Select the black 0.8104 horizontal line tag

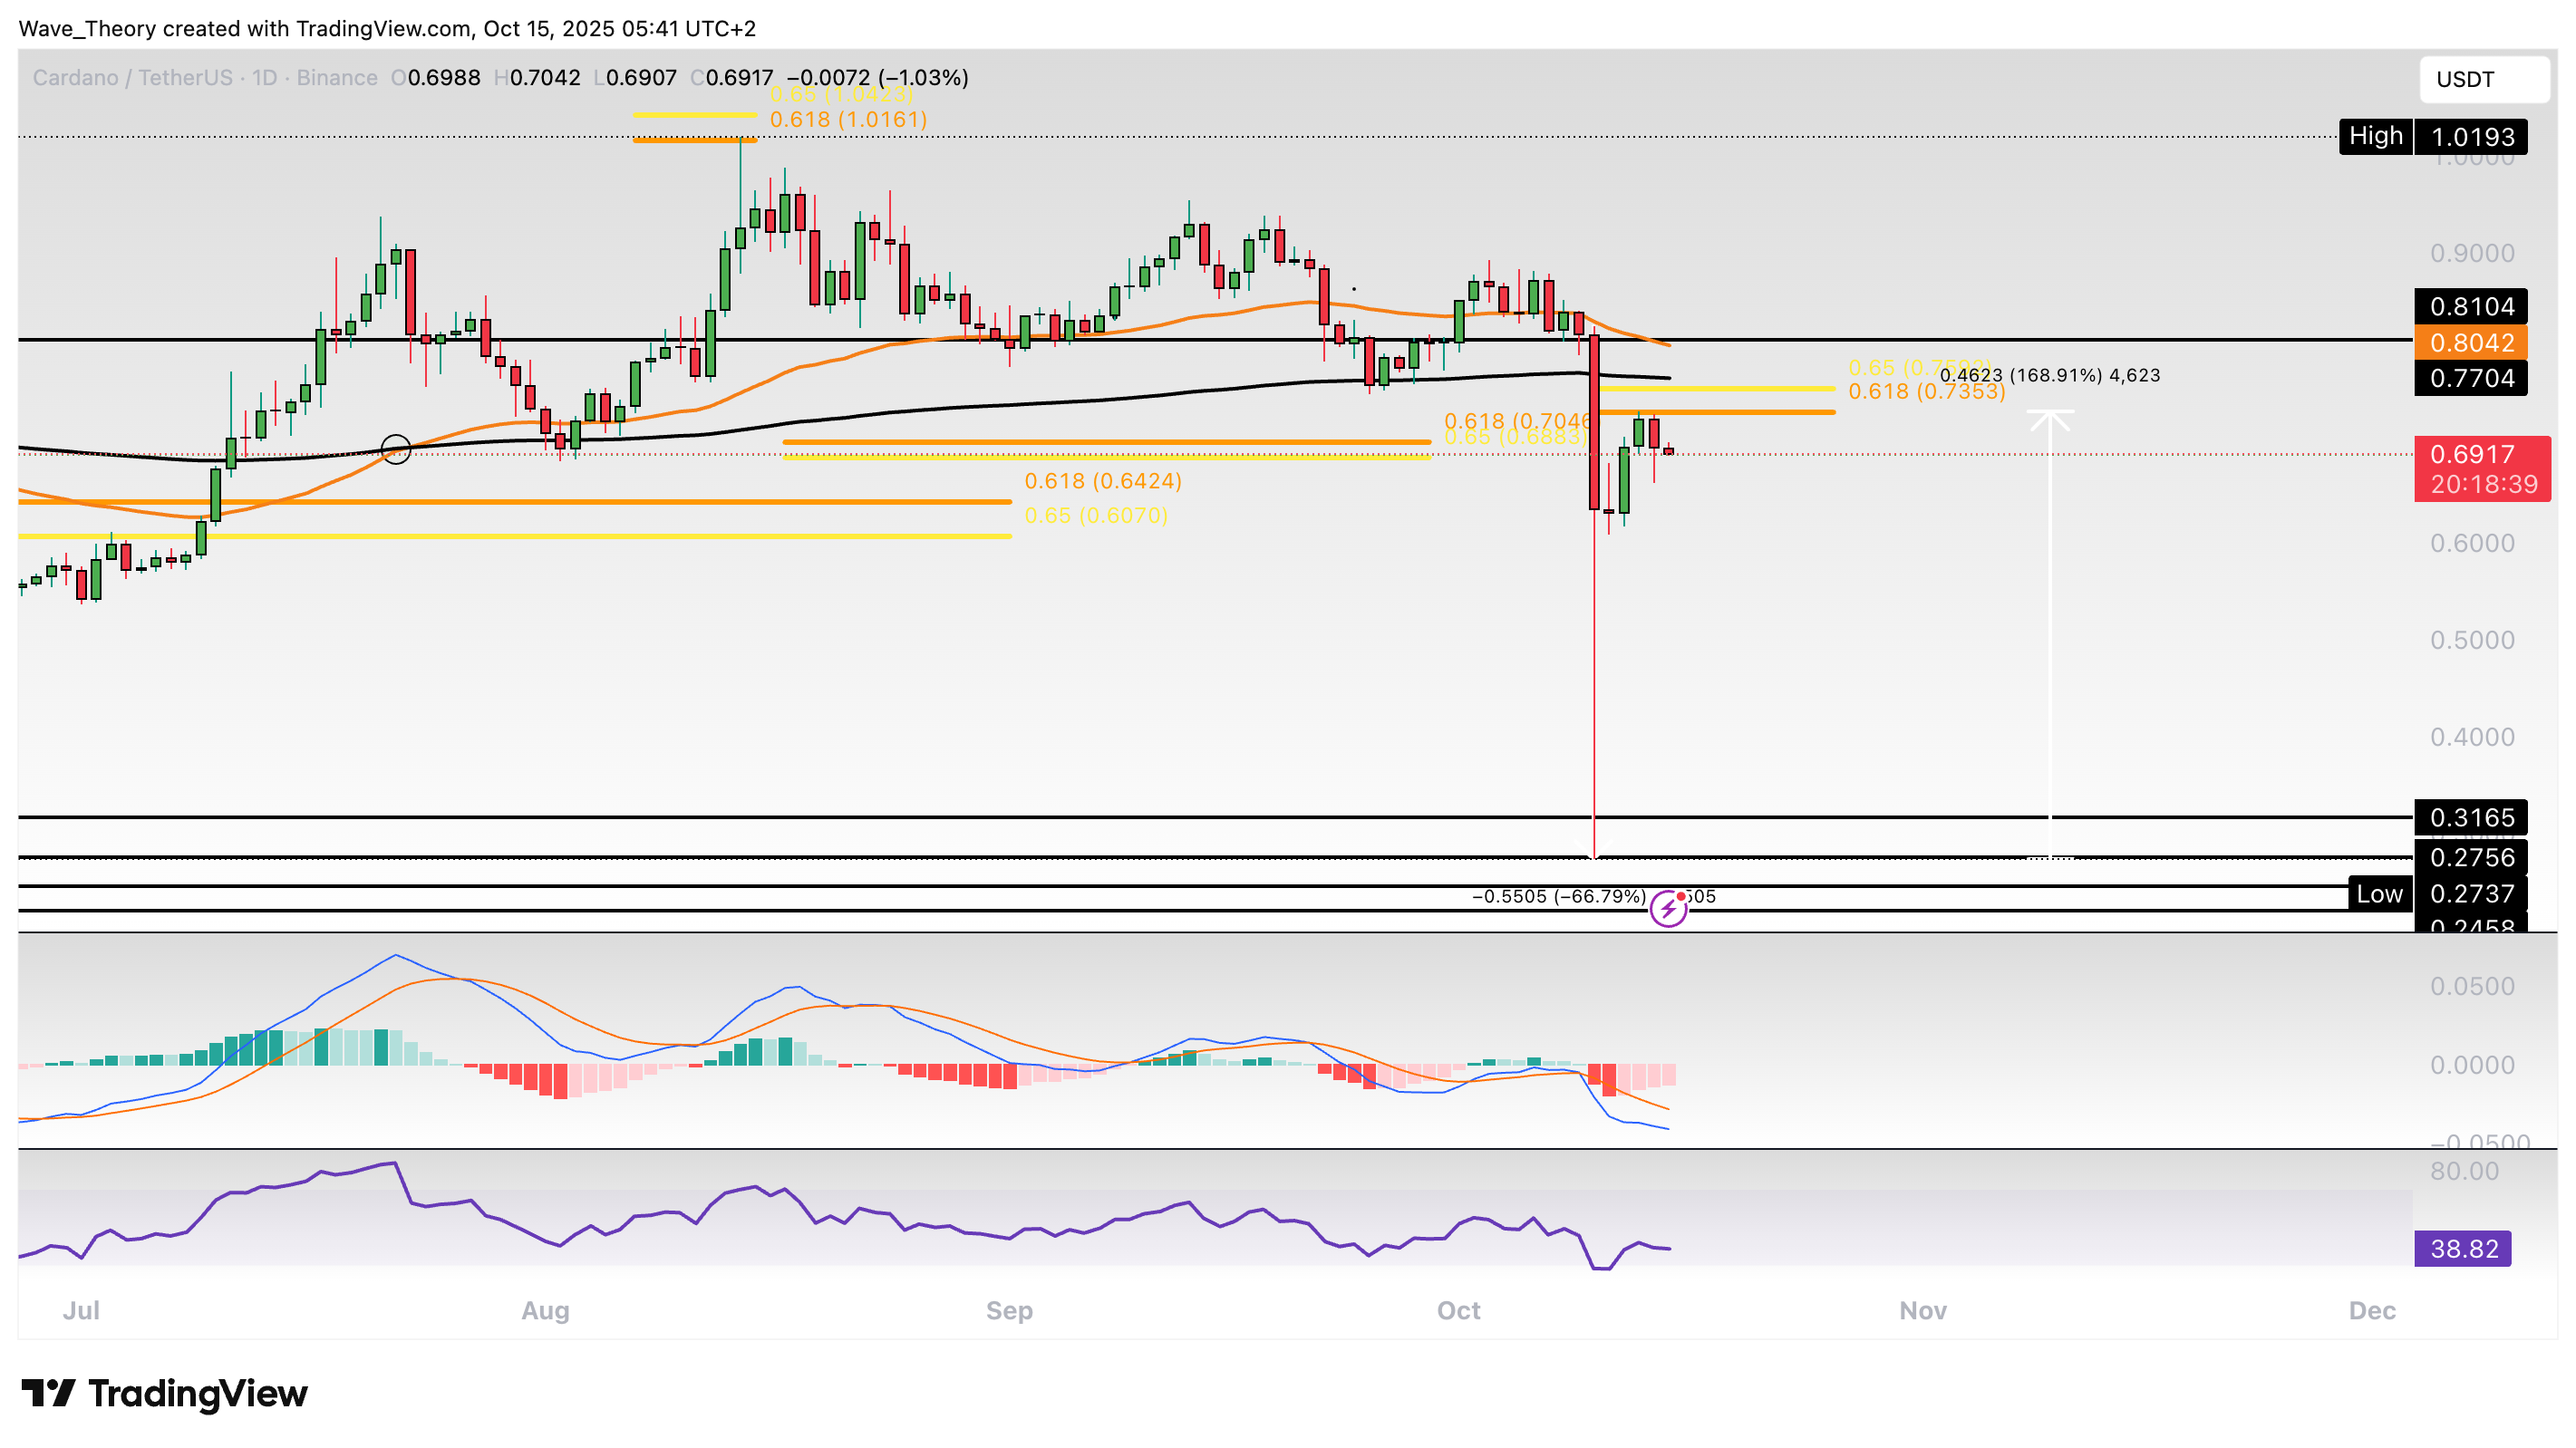click(2470, 307)
